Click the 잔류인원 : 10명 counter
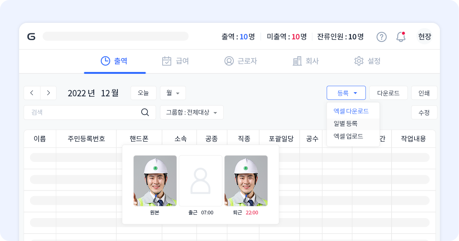 point(340,37)
